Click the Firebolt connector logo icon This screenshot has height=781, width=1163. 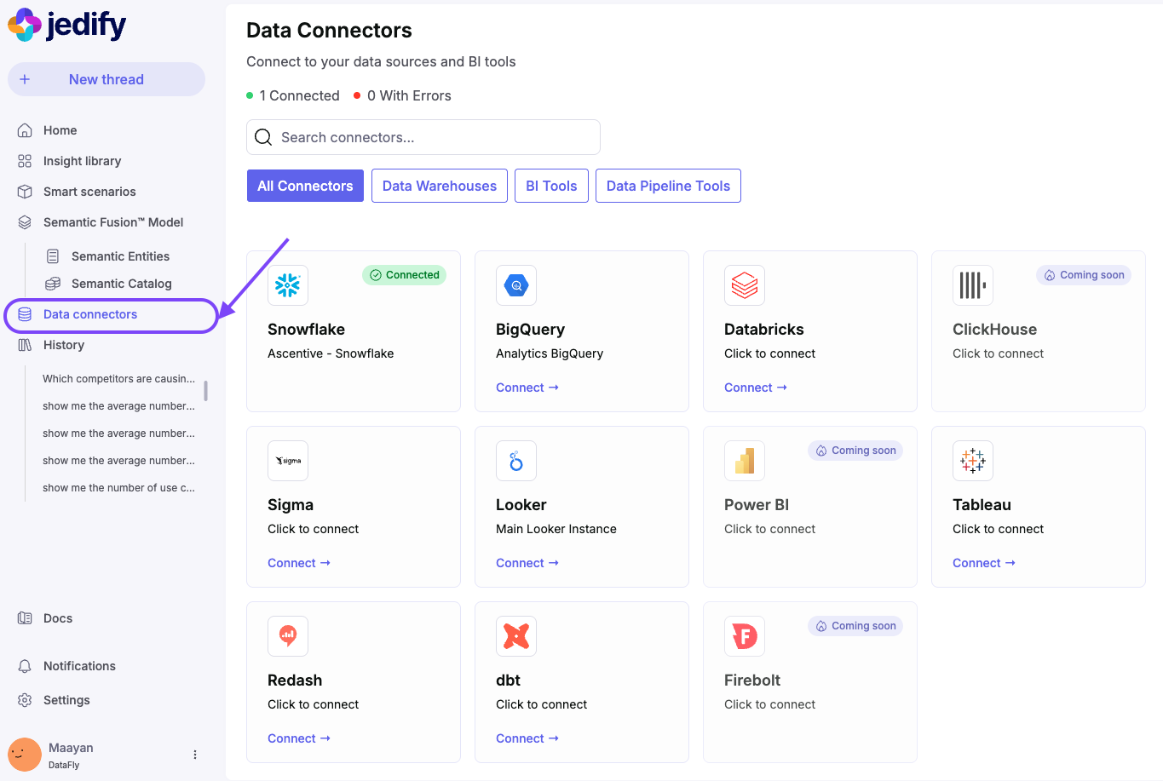click(x=745, y=636)
